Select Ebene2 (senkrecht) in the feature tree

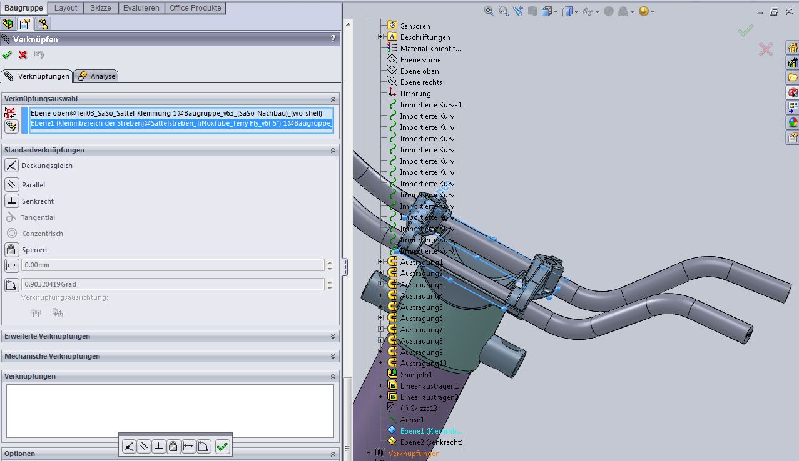click(431, 442)
